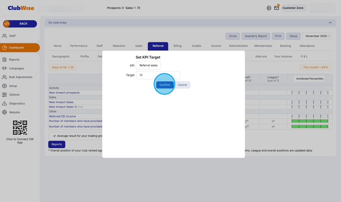Viewport: 341px width, 202px height.
Task: Switch to the Memberships tab
Action: (263, 46)
